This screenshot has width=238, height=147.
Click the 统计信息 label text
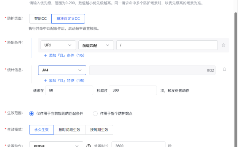click(15, 70)
